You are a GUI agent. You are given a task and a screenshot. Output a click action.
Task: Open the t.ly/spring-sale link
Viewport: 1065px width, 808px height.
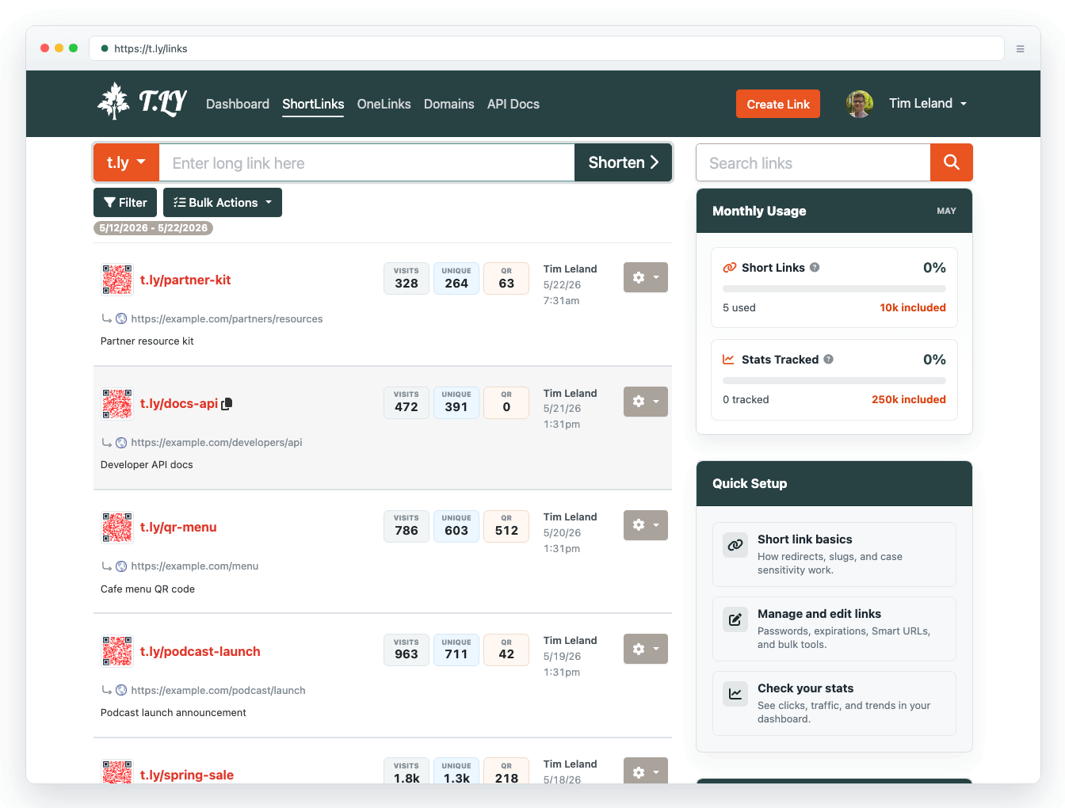187,775
